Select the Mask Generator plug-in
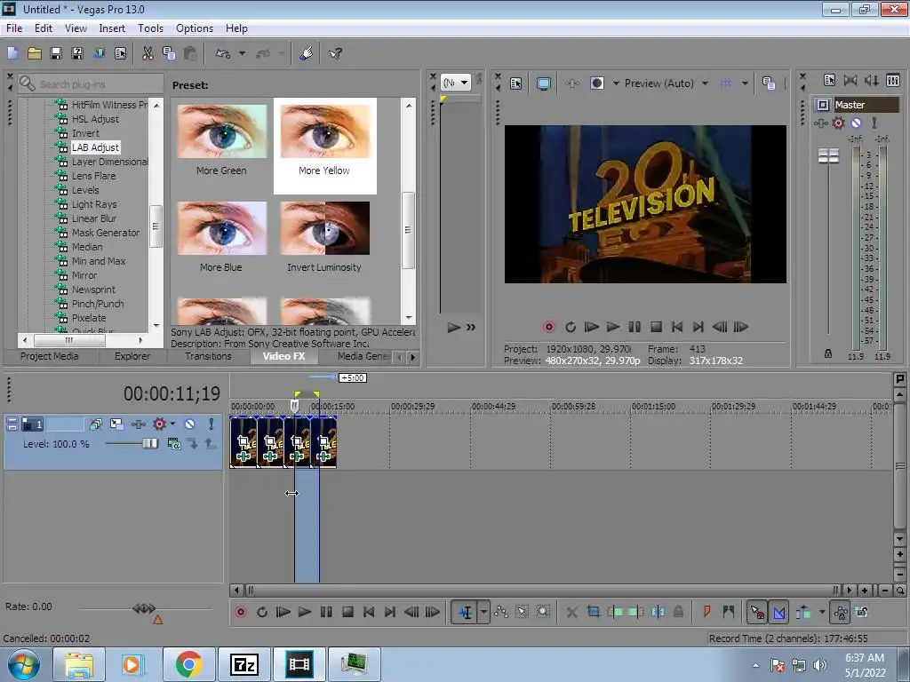910x682 pixels. 106,233
